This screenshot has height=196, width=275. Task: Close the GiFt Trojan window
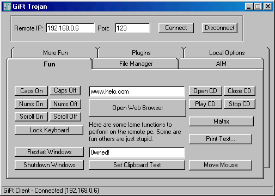click(x=268, y=7)
